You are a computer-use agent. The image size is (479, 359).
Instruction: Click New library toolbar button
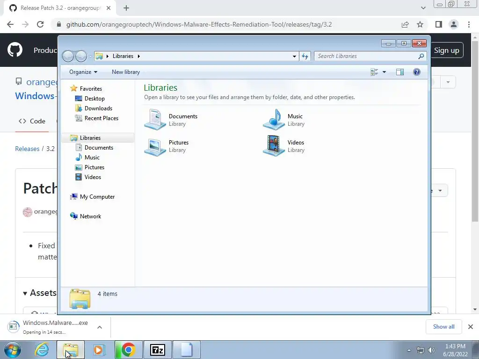[126, 72]
